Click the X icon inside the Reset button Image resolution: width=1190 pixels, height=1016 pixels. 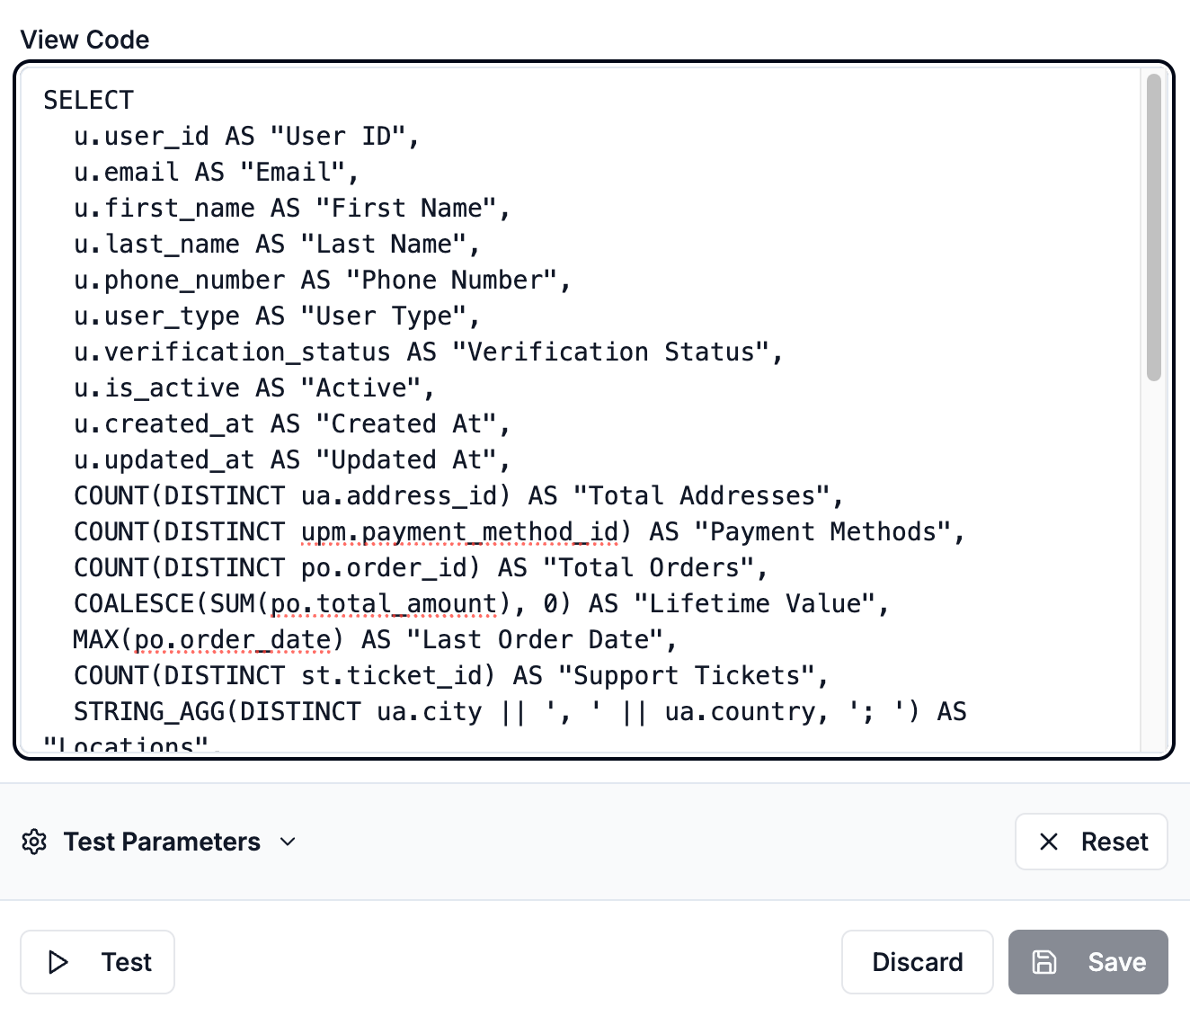[1048, 842]
